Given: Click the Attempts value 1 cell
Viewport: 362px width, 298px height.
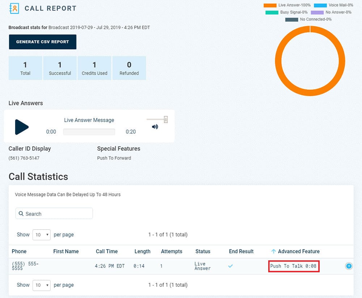Looking at the screenshot, I should (x=161, y=266).
